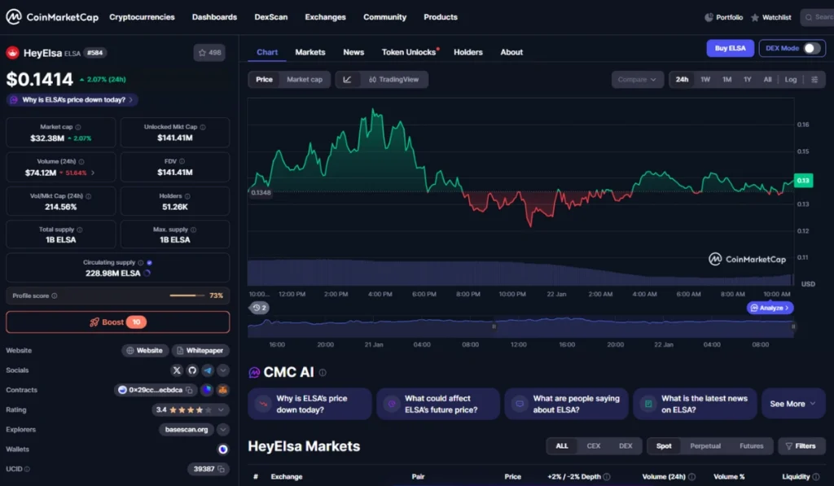Expand the 3.4 Rating dropdown

point(222,410)
